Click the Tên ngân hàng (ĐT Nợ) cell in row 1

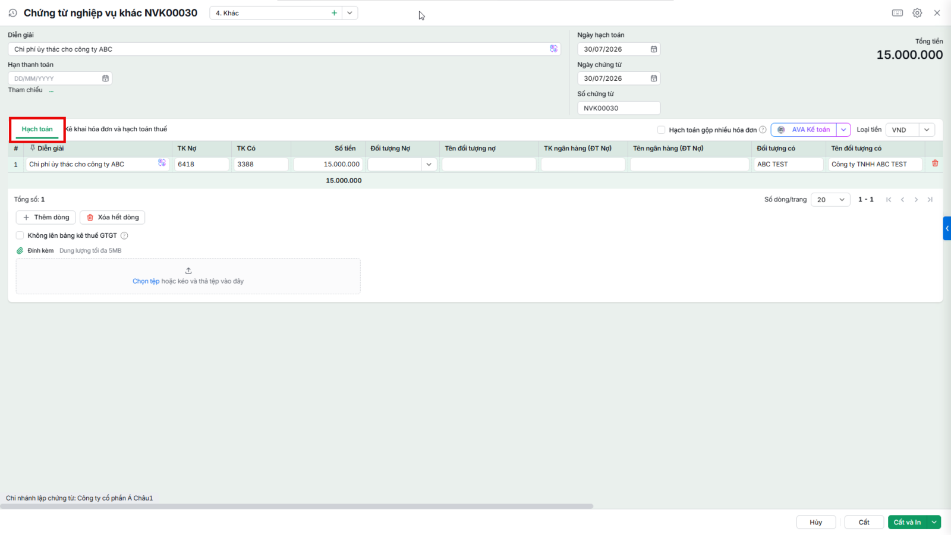(x=689, y=165)
